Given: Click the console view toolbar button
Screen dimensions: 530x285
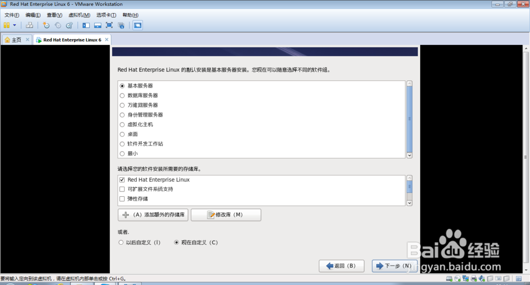Looking at the screenshot, I should click(138, 25).
